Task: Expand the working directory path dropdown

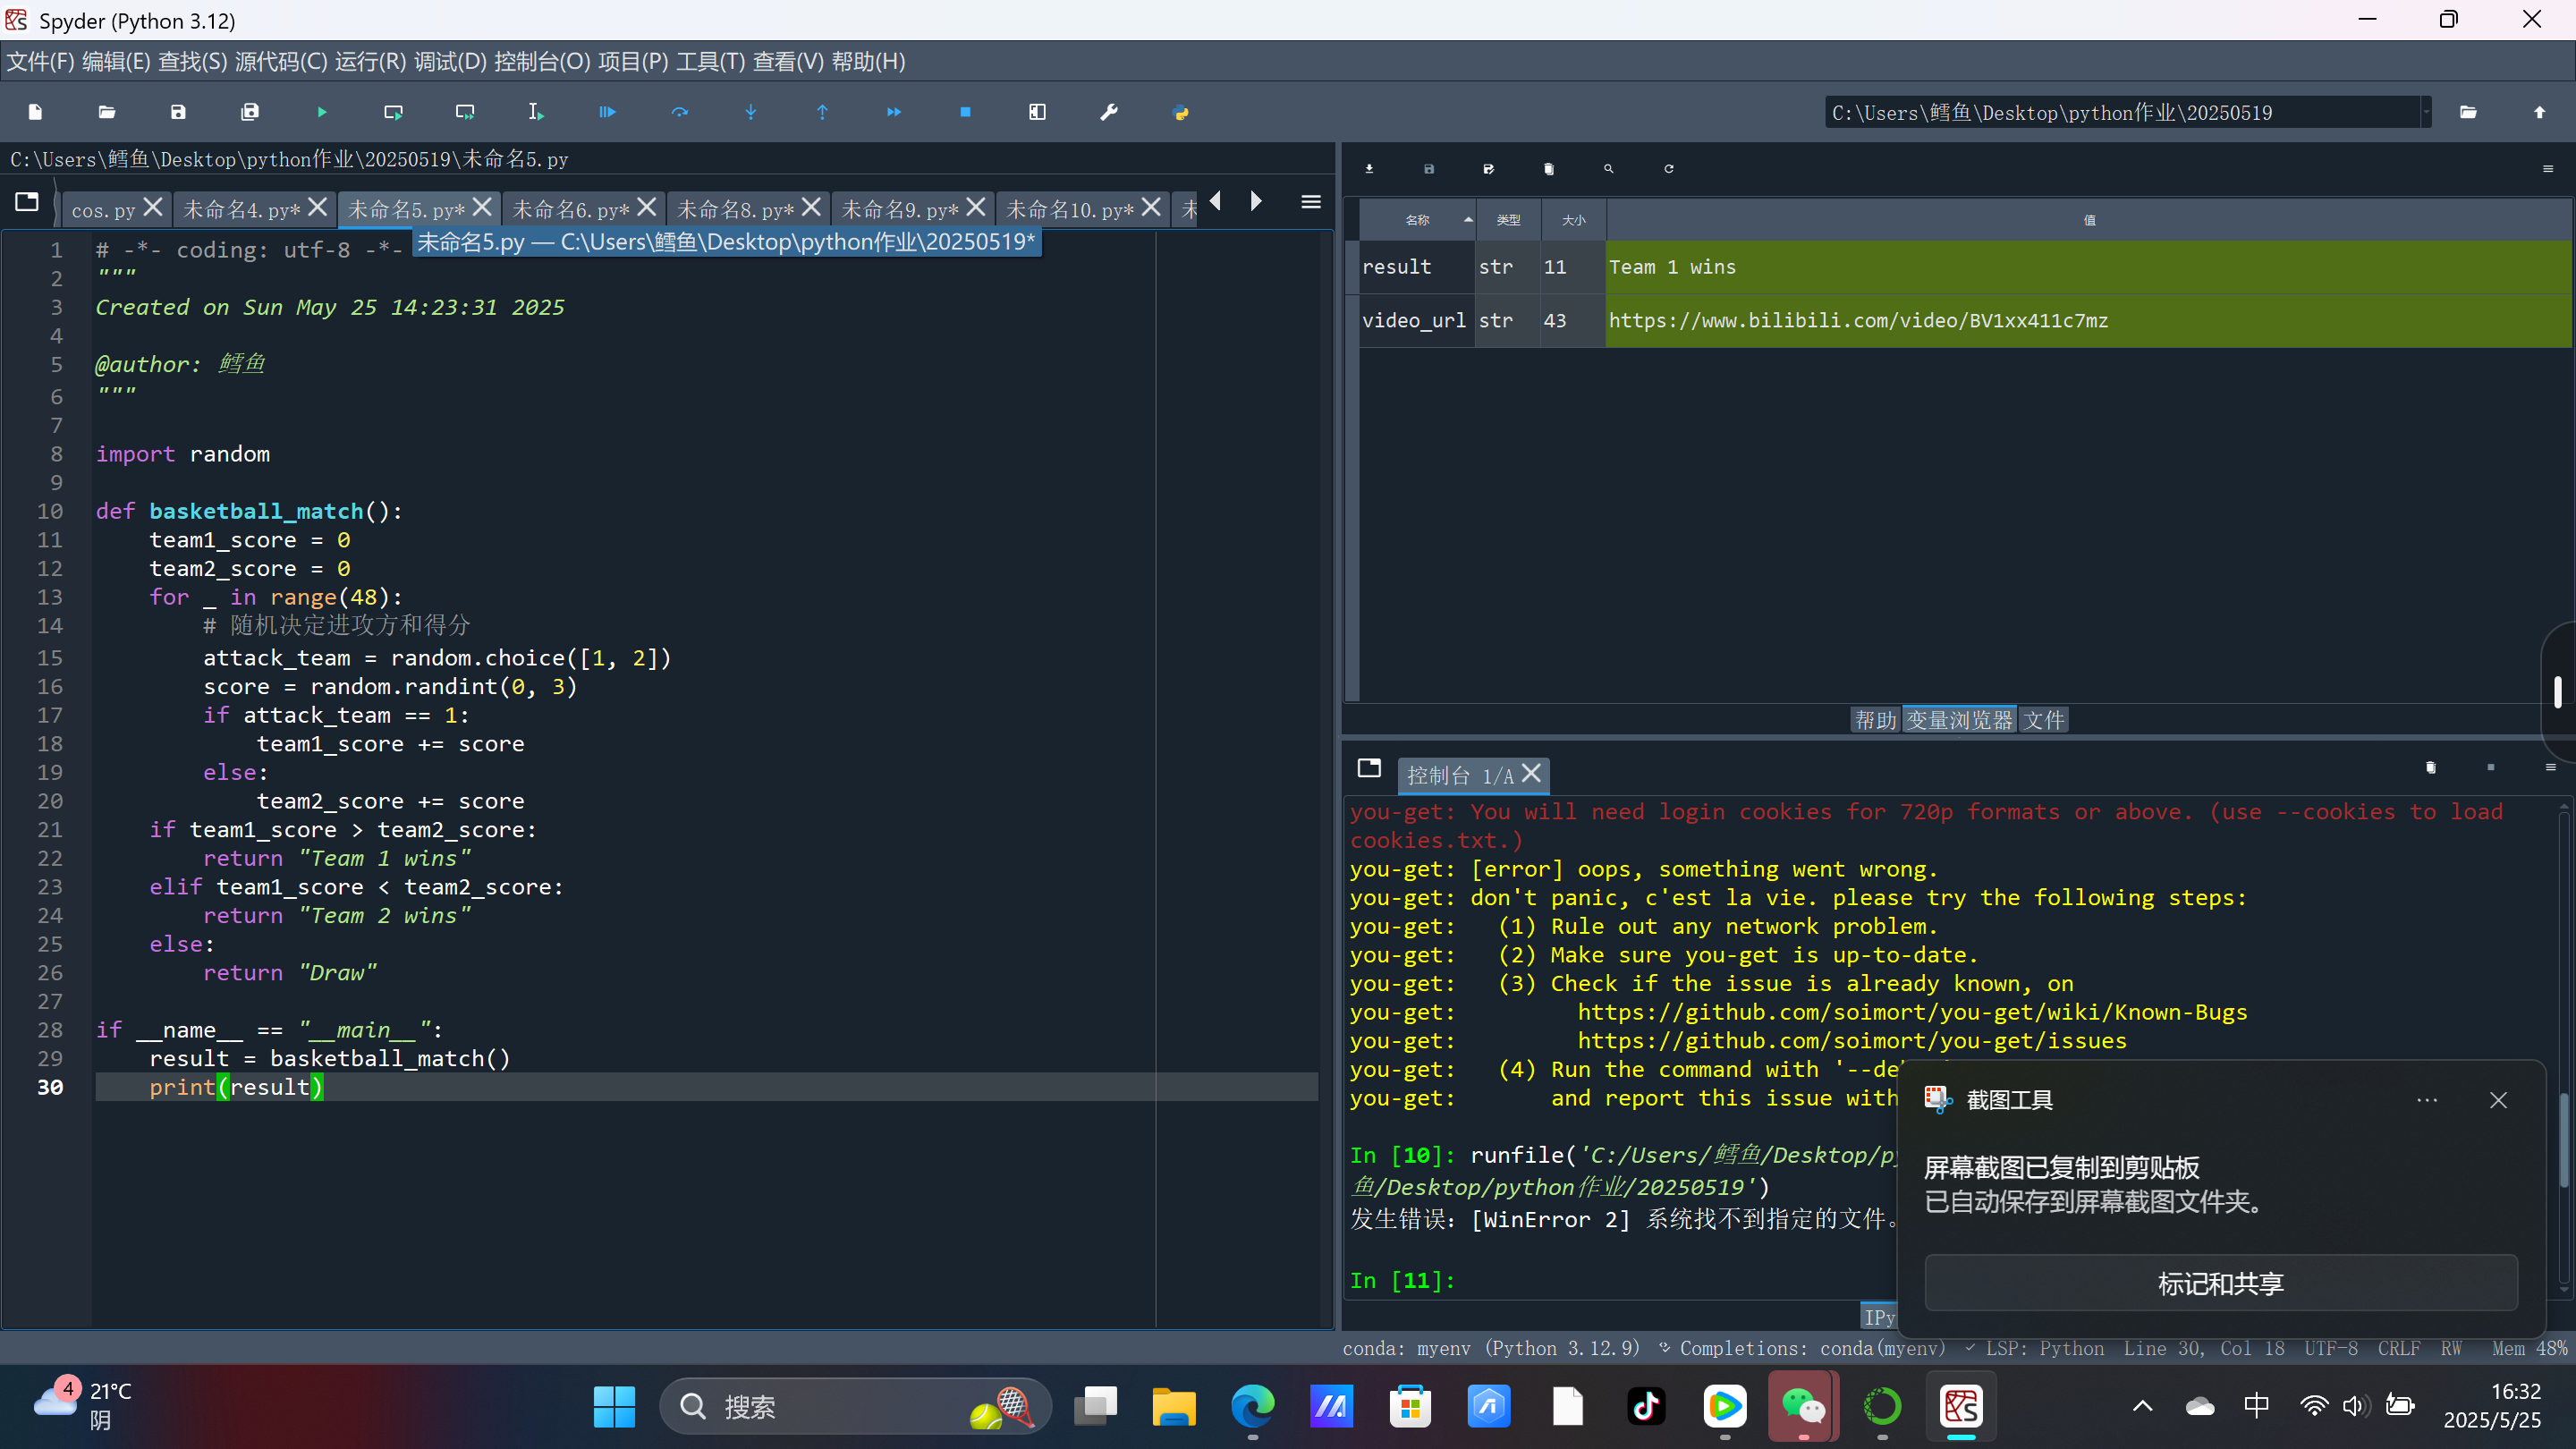Action: (2426, 113)
